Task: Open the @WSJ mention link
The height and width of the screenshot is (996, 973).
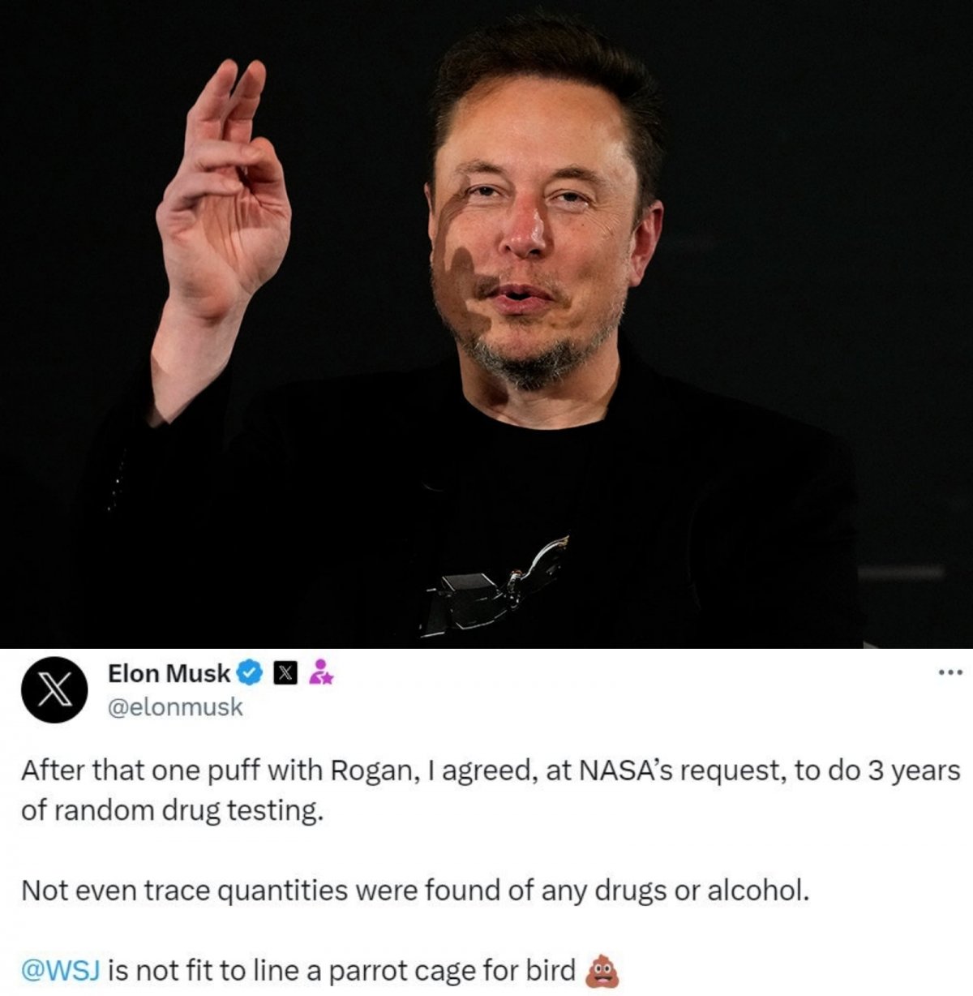Action: (60, 969)
